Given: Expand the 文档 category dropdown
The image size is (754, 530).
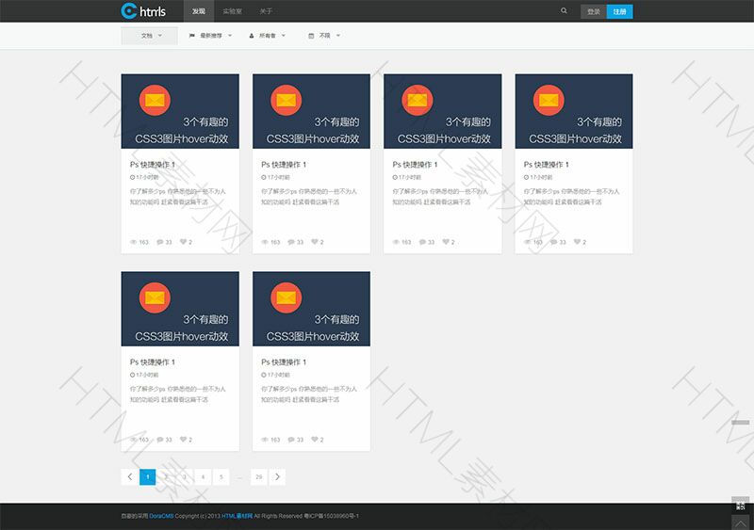Looking at the screenshot, I should 149,36.
